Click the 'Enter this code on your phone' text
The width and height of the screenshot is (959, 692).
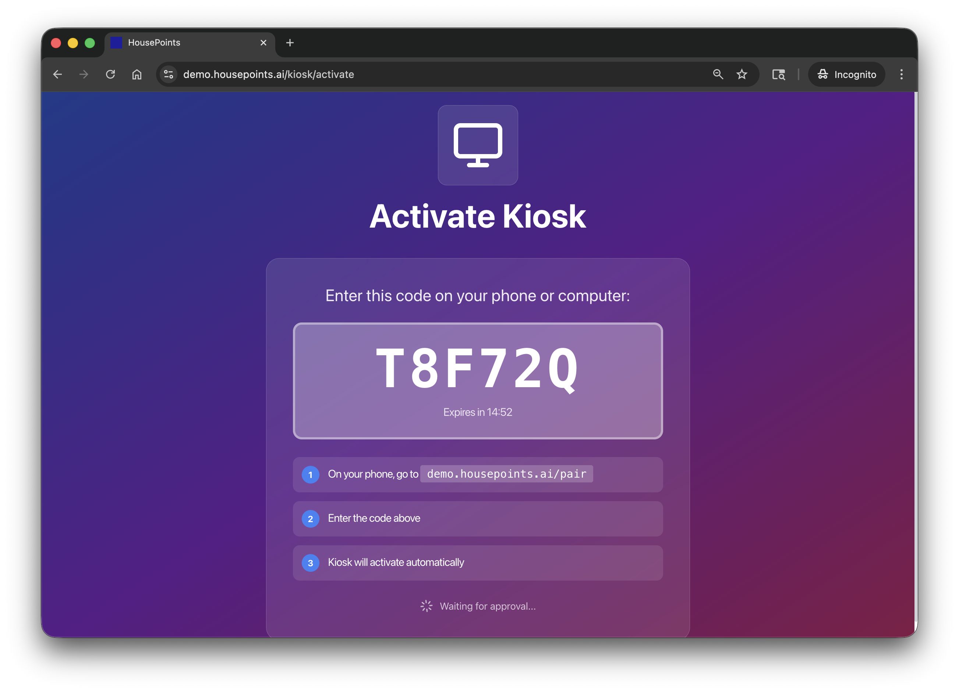pos(478,296)
